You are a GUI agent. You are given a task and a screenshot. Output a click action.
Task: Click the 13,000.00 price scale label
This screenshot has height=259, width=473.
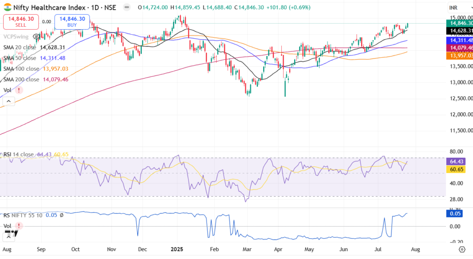461,82
